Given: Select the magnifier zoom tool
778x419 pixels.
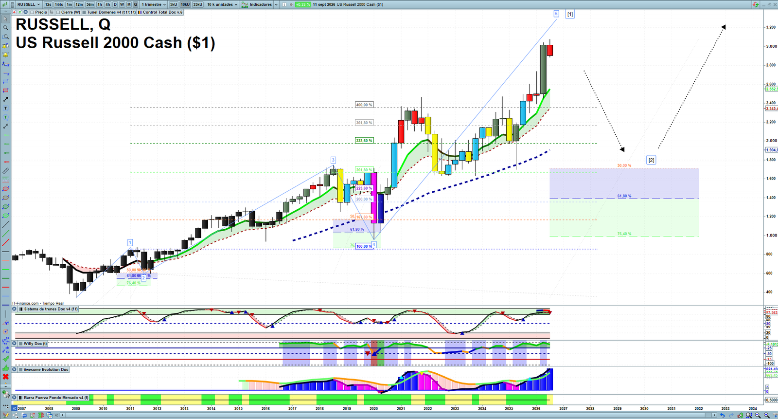Looking at the screenshot, I should [x=6, y=28].
